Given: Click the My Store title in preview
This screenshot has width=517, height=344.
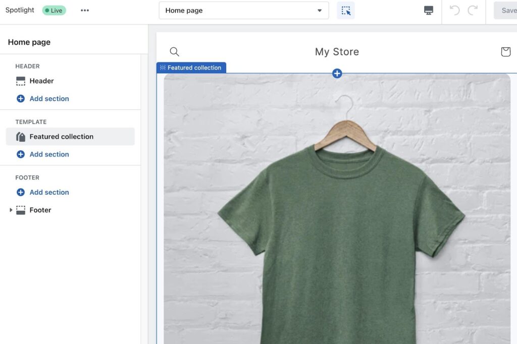Looking at the screenshot, I should [337, 51].
